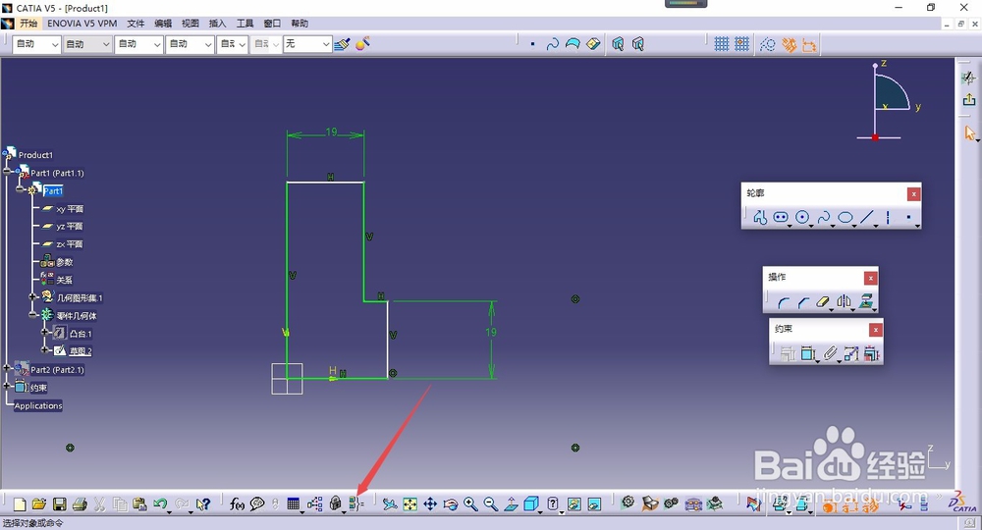Screen dimensions: 982x530
Task: Open the 开始 menu
Action: tap(28, 24)
